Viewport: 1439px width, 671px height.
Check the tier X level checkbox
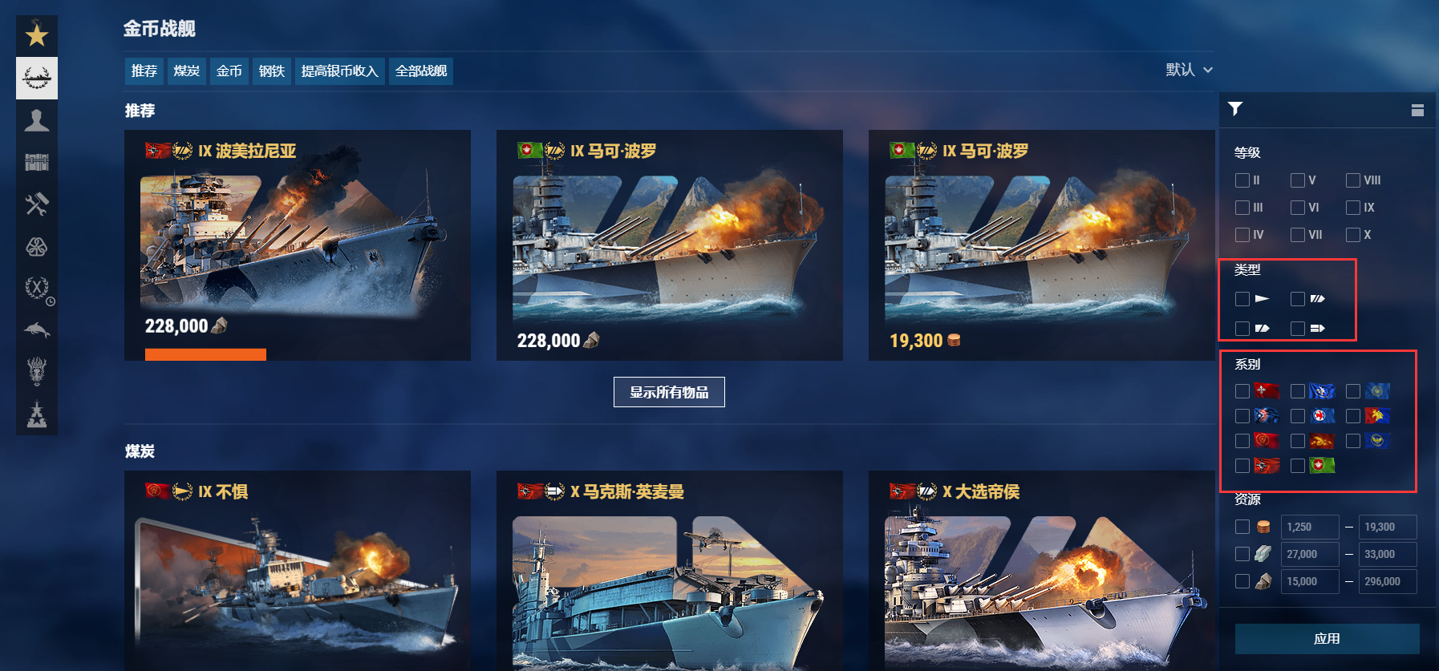[1353, 235]
